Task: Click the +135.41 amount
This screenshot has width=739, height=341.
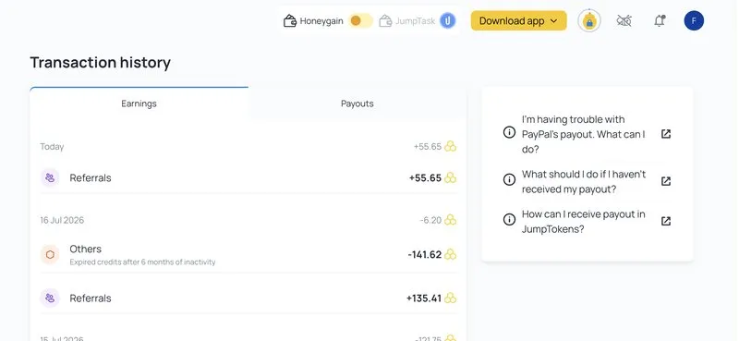Action: click(x=424, y=298)
